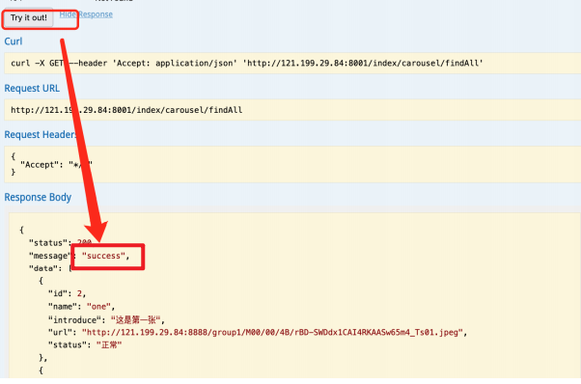The width and height of the screenshot is (581, 384).
Task: Click the "introduce" line in response
Action: pyautogui.click(x=106, y=320)
